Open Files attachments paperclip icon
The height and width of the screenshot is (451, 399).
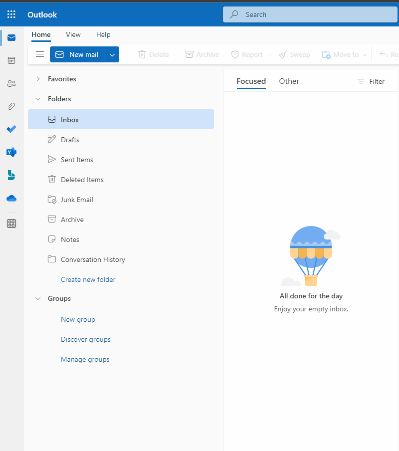[x=11, y=106]
